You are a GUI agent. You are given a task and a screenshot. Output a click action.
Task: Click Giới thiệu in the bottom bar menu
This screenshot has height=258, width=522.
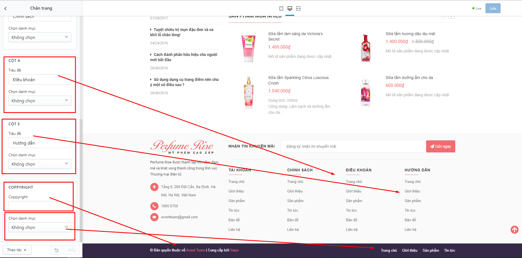(x=410, y=251)
